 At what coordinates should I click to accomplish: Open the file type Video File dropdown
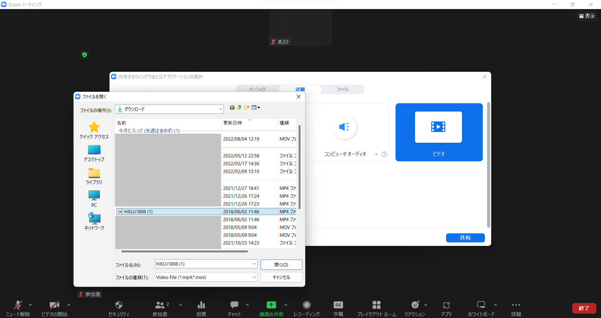(x=254, y=277)
